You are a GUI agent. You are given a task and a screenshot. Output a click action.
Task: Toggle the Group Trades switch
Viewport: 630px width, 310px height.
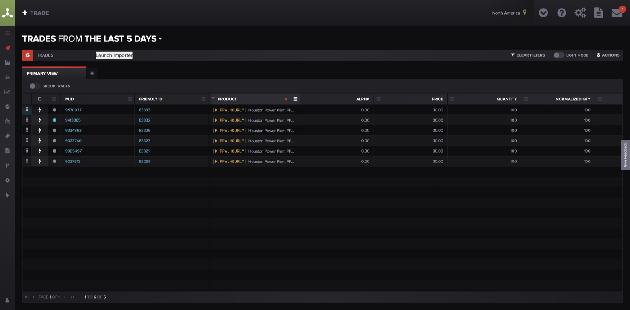click(34, 86)
